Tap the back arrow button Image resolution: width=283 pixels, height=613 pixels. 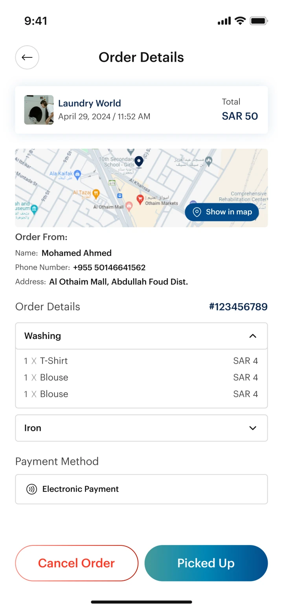(x=27, y=57)
